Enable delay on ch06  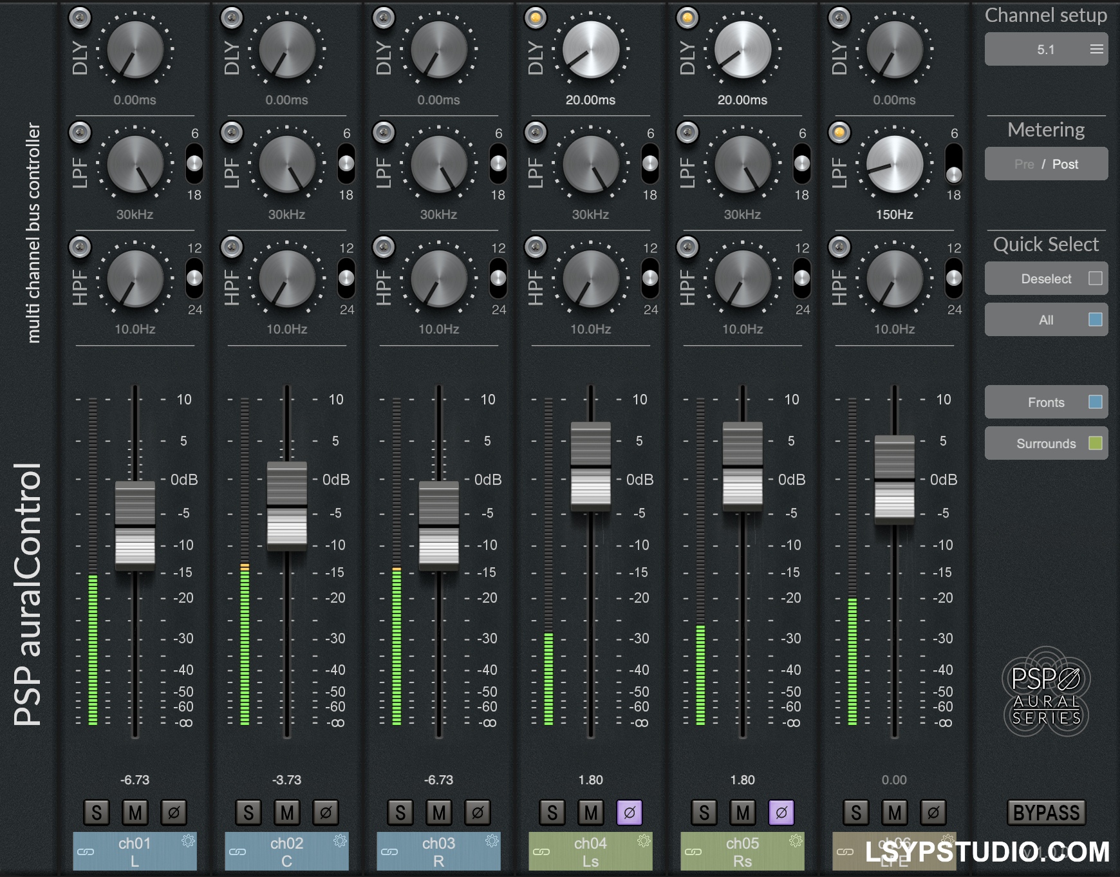click(x=839, y=18)
